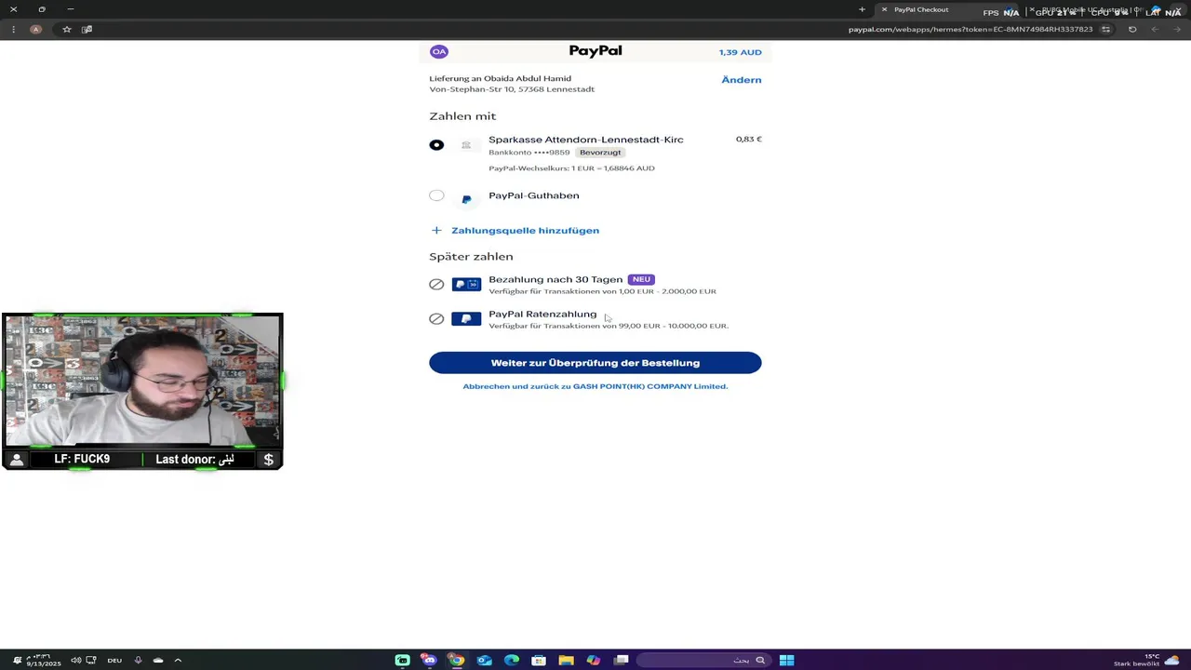Open Microsoft Edge from the taskbar

pyautogui.click(x=511, y=661)
